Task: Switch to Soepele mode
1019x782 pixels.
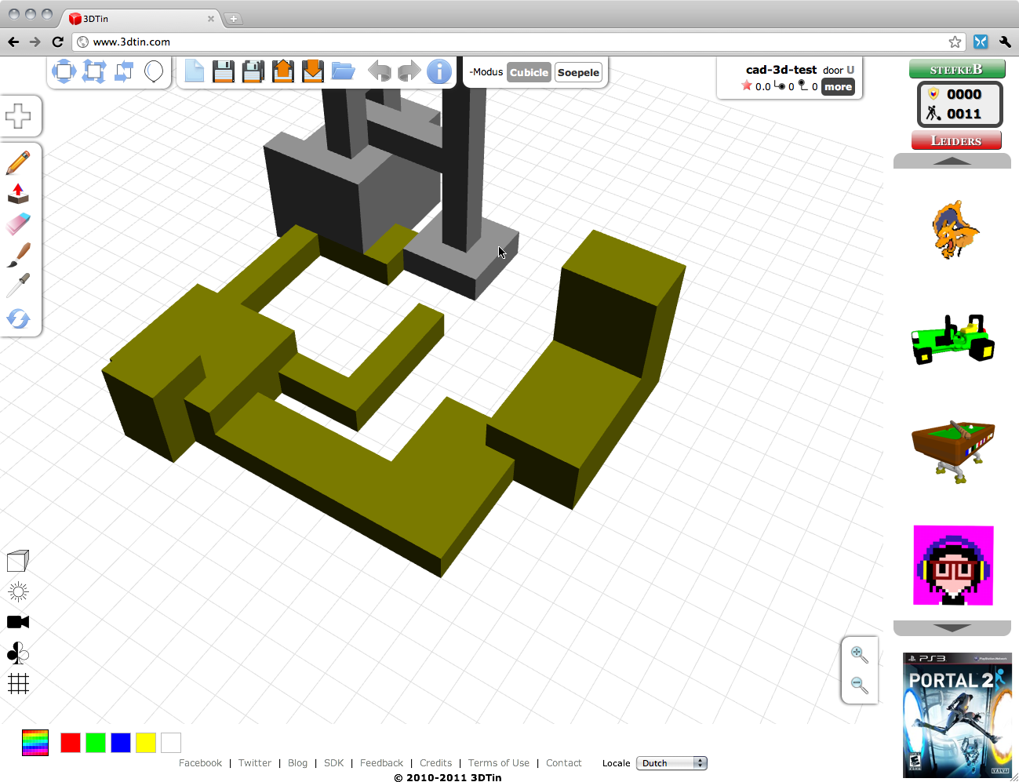Action: coord(578,72)
